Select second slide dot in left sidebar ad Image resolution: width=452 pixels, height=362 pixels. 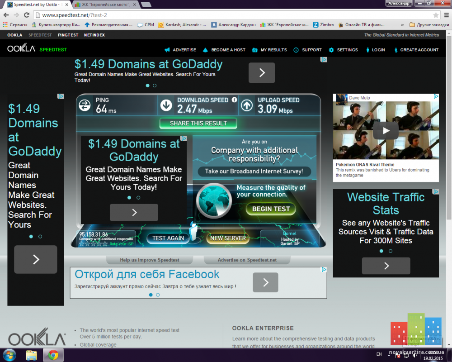pyautogui.click(x=40, y=236)
